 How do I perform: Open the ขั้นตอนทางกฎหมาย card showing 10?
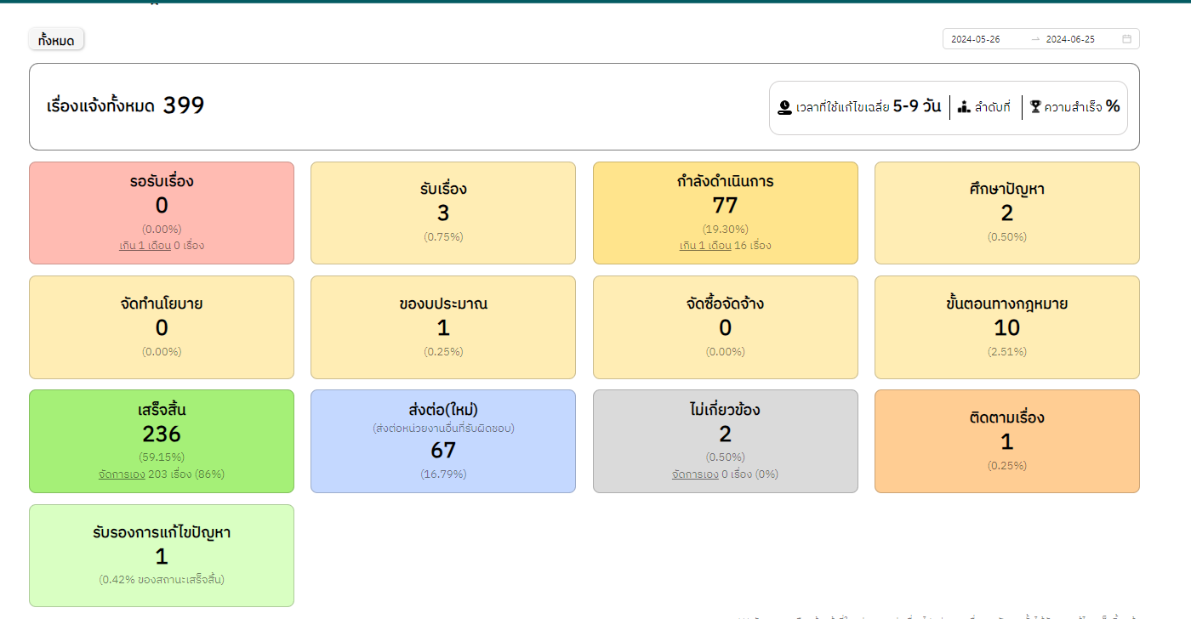click(x=1006, y=327)
